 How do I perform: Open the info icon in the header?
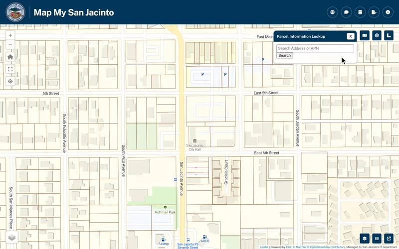tap(388, 12)
